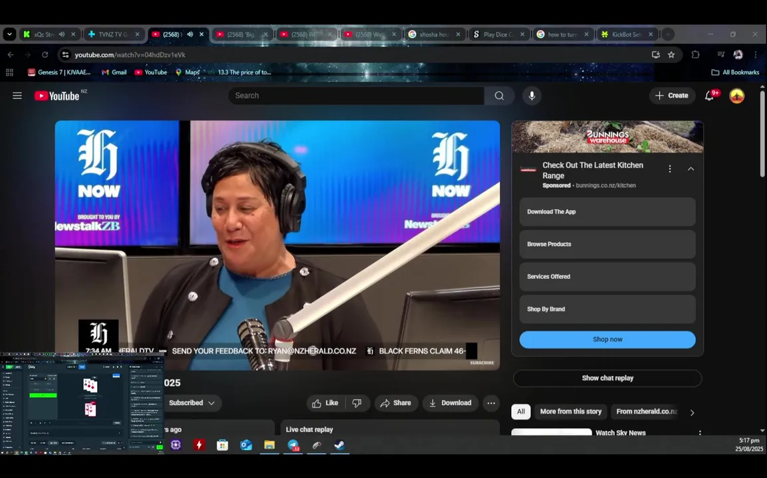
Task: Open the Bunnings ad three-dot options
Action: tap(670, 169)
